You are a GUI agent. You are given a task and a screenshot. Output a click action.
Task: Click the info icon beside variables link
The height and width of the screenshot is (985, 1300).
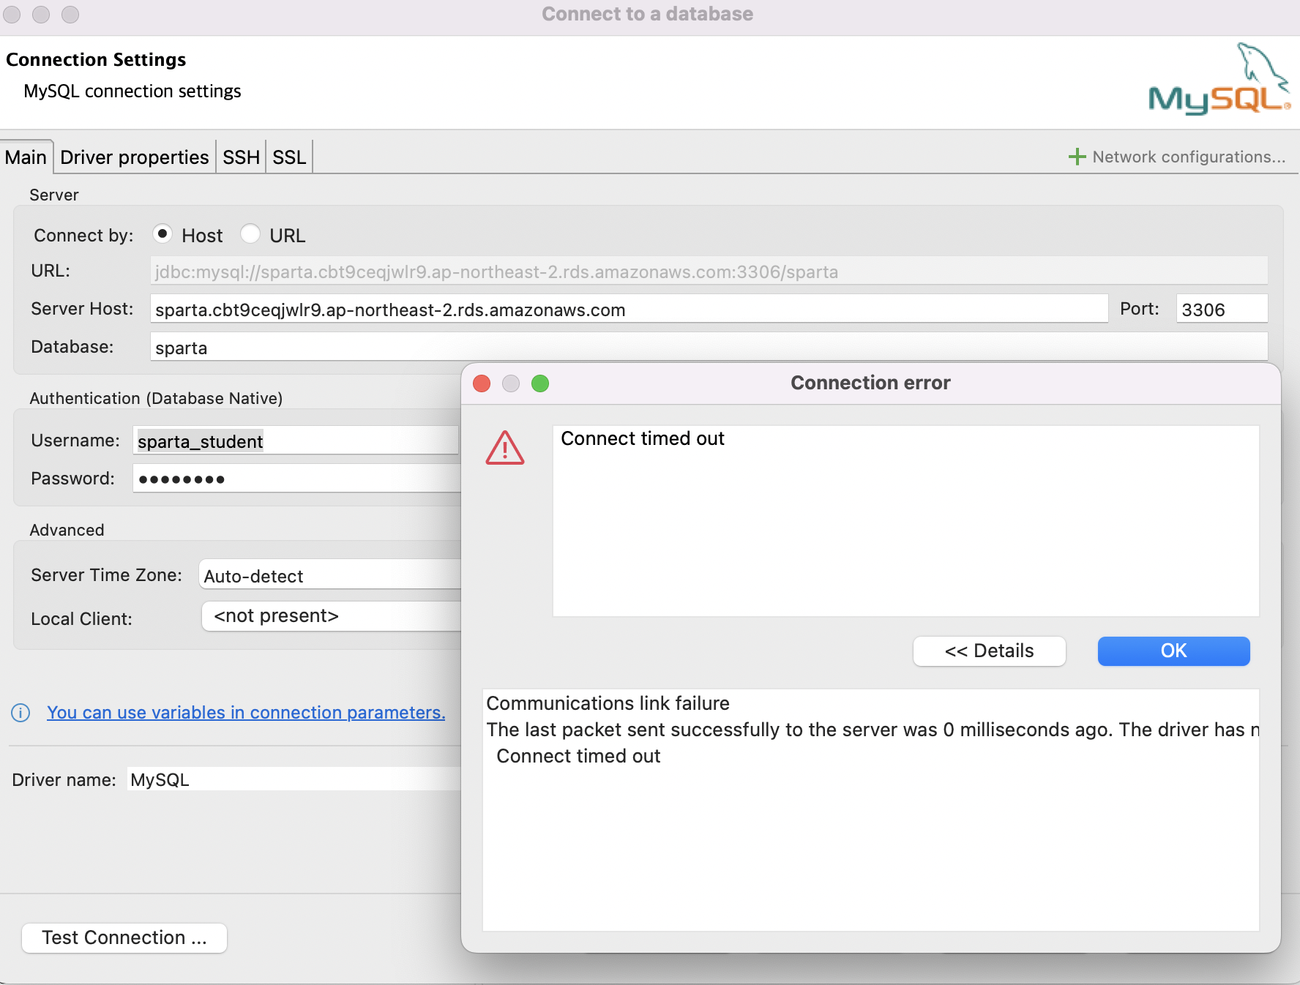point(20,713)
